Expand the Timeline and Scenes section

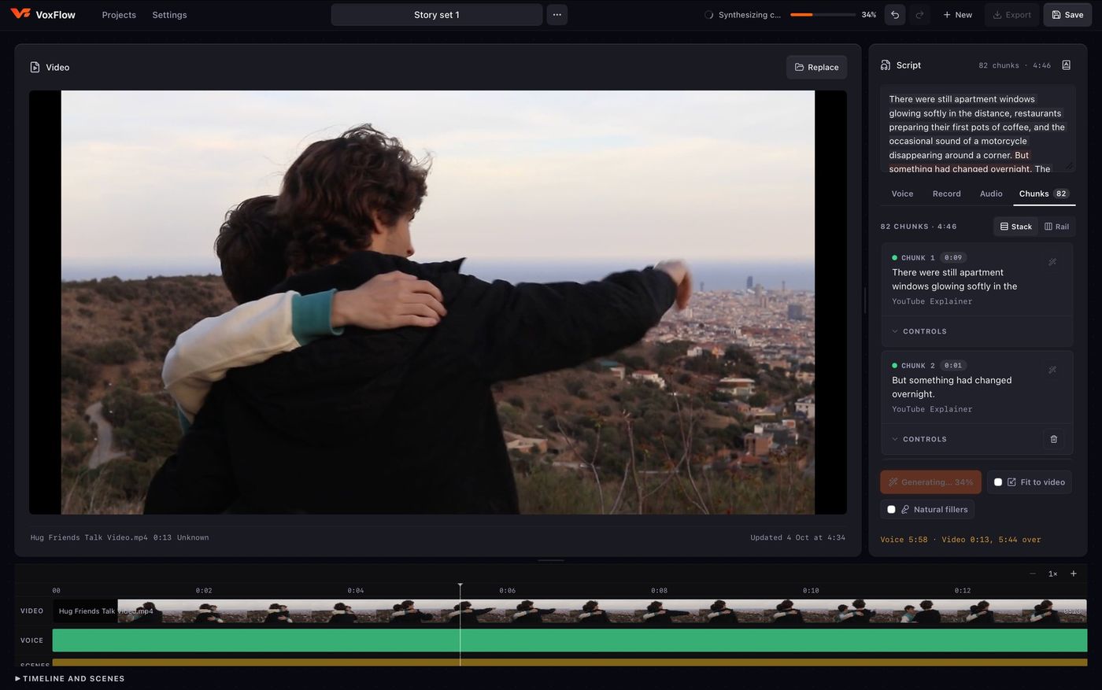click(70, 678)
